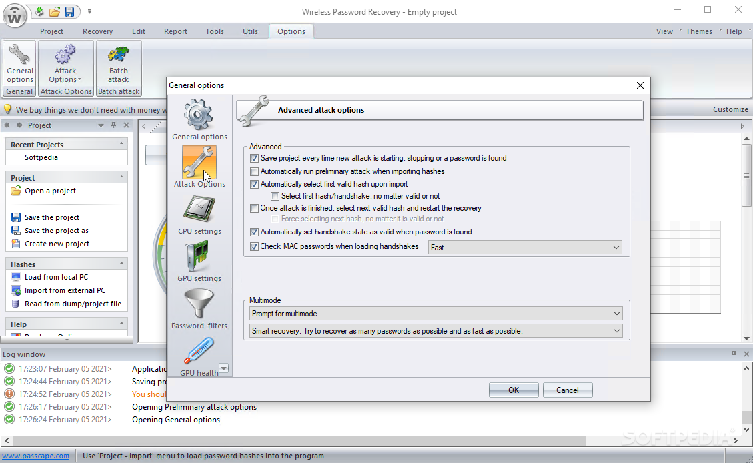Pin the Log window panel

734,354
